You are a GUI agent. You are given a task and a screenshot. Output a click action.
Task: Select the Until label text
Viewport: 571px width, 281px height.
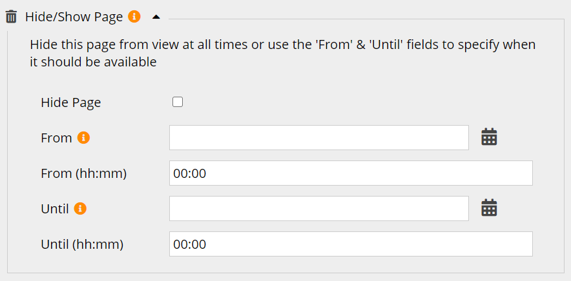pyautogui.click(x=55, y=209)
